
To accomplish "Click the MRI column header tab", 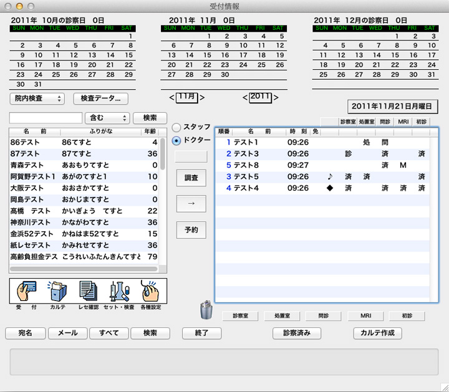I will [403, 122].
